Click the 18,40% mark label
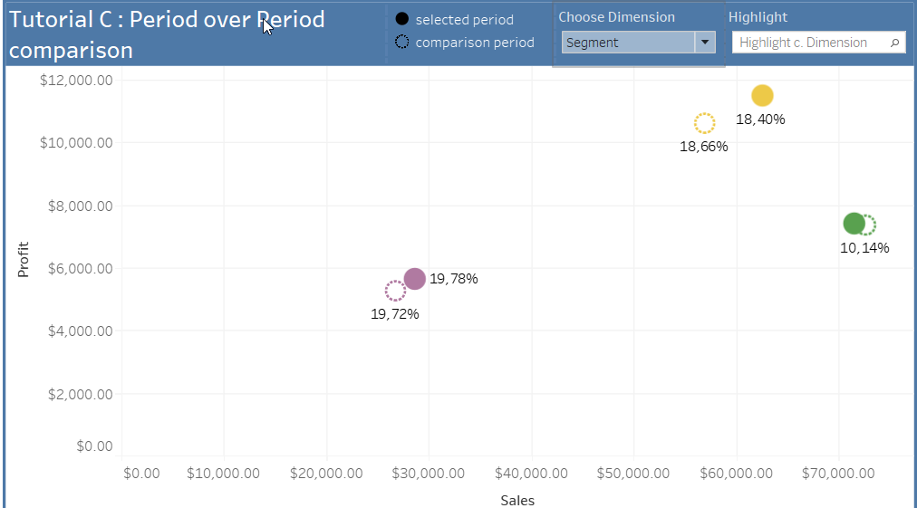 (x=760, y=120)
